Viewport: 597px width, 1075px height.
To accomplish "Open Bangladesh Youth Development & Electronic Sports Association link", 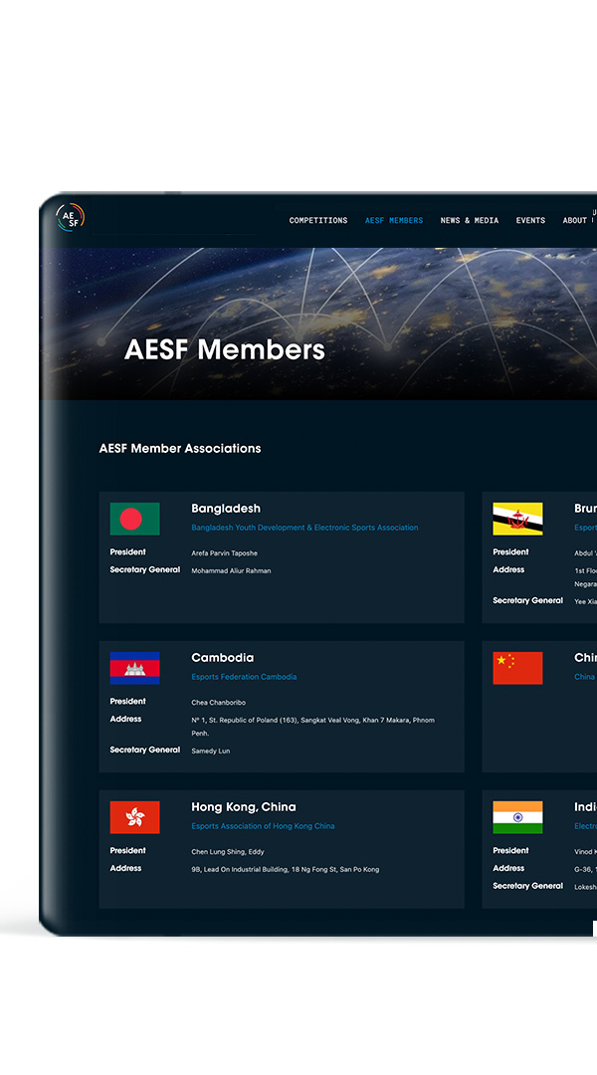I will [304, 528].
